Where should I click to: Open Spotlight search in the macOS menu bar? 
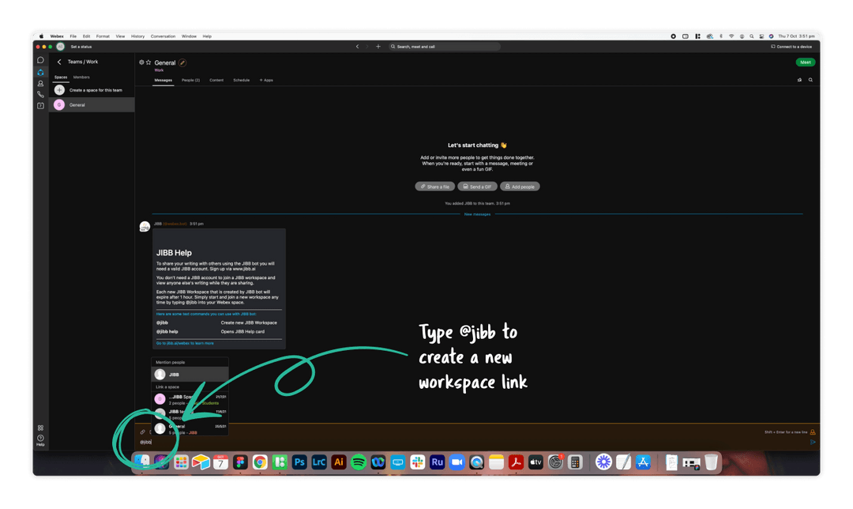click(x=752, y=36)
